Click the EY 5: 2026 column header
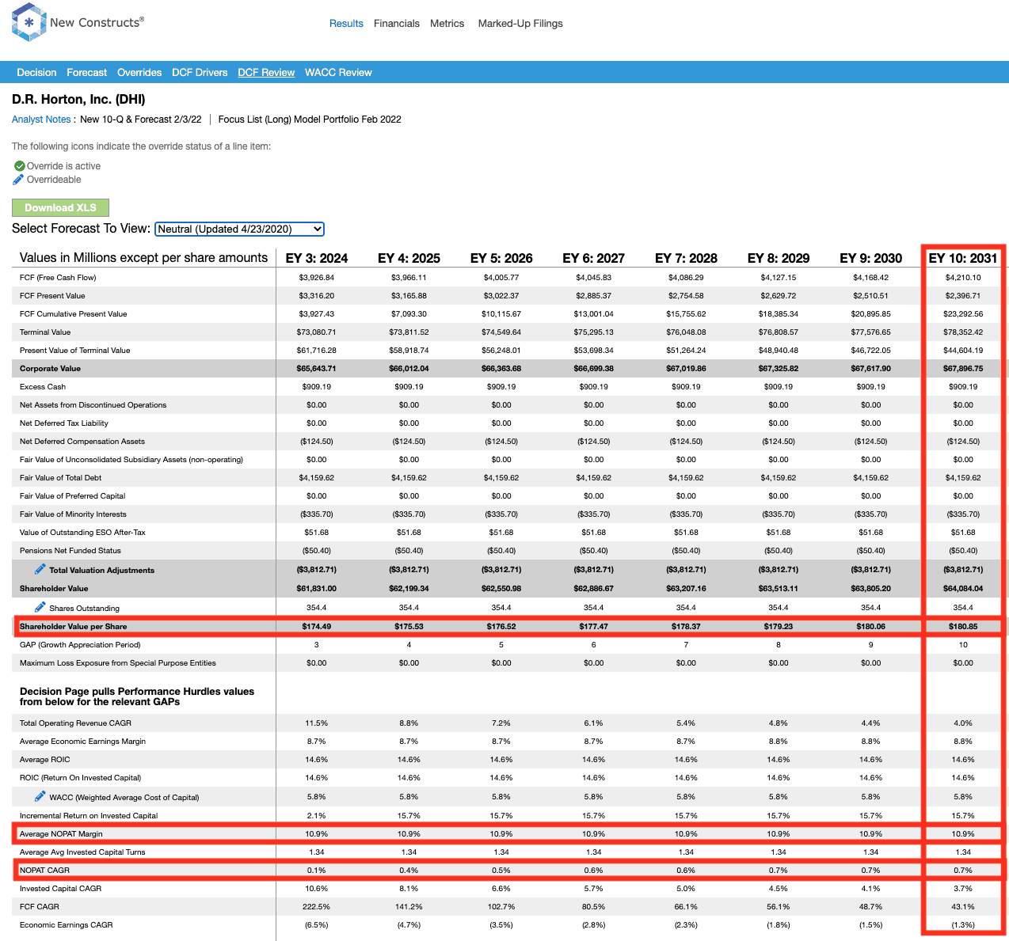 [501, 258]
